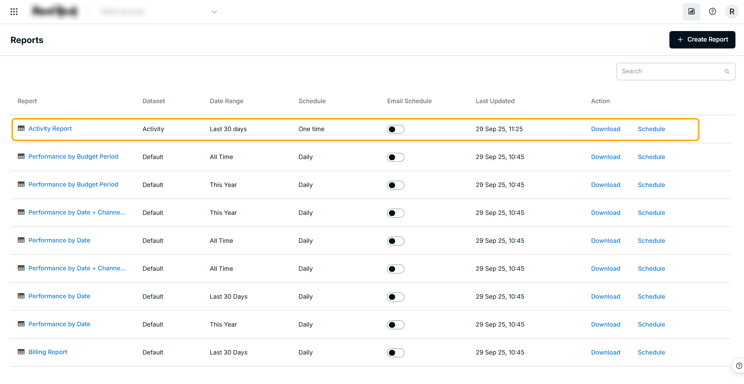Open the help question mark in top header
744x384 pixels.
(x=713, y=12)
